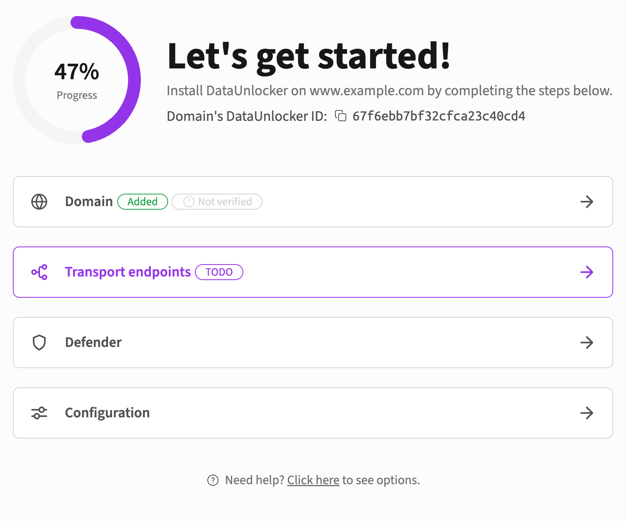Copy the DataUnlocker ID with copy icon

(341, 116)
